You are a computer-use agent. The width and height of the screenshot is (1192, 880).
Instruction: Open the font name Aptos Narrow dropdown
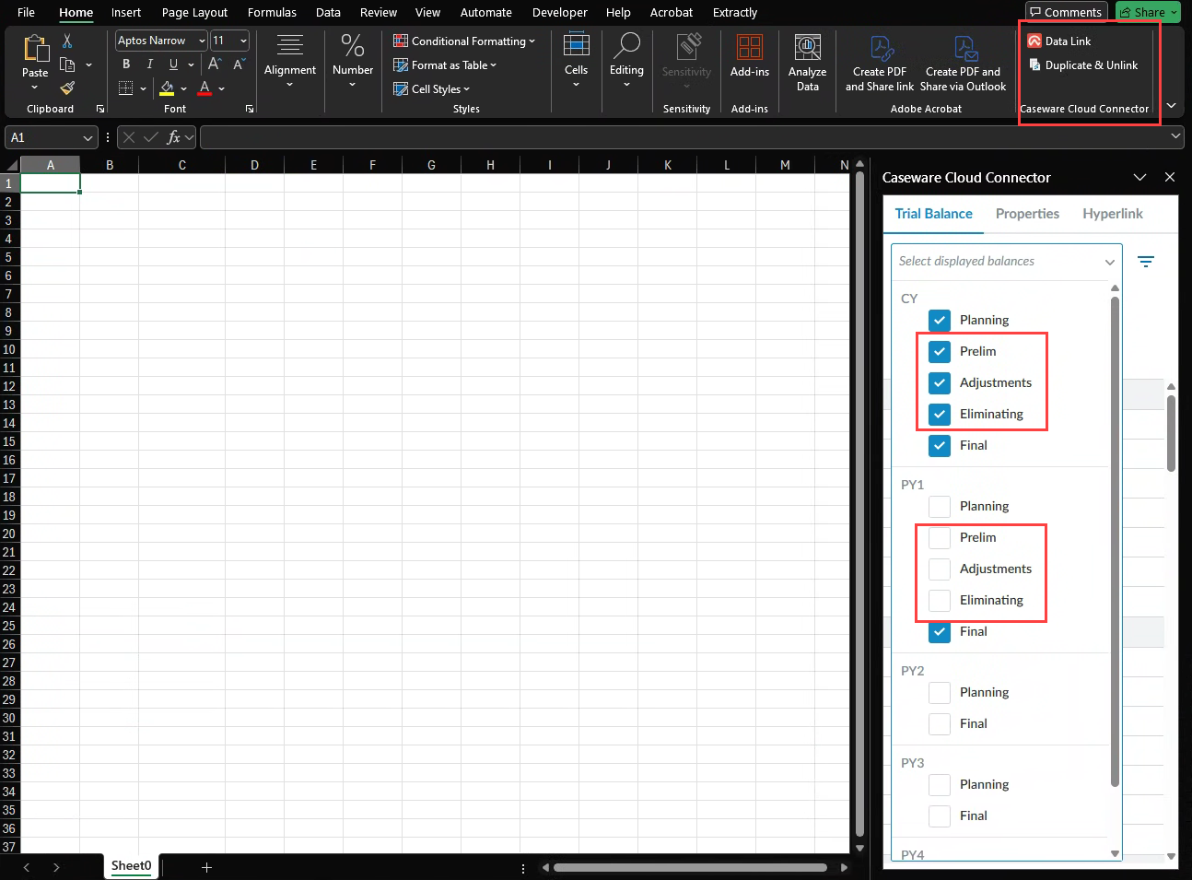[202, 41]
